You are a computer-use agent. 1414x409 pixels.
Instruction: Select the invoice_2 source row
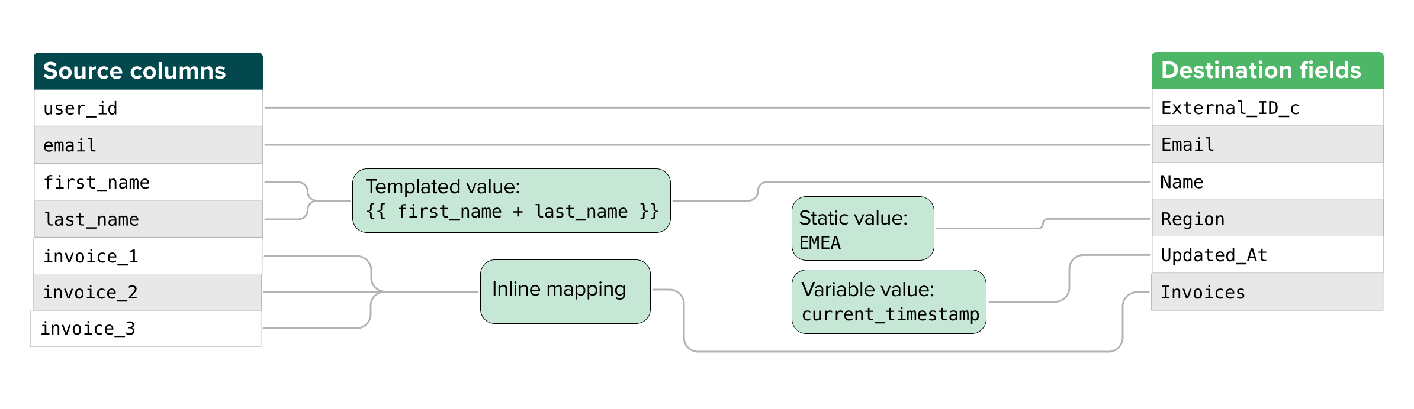click(147, 292)
